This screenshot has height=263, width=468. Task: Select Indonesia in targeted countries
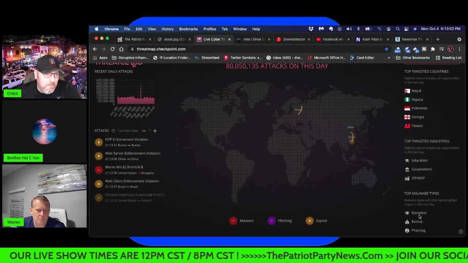416,108
